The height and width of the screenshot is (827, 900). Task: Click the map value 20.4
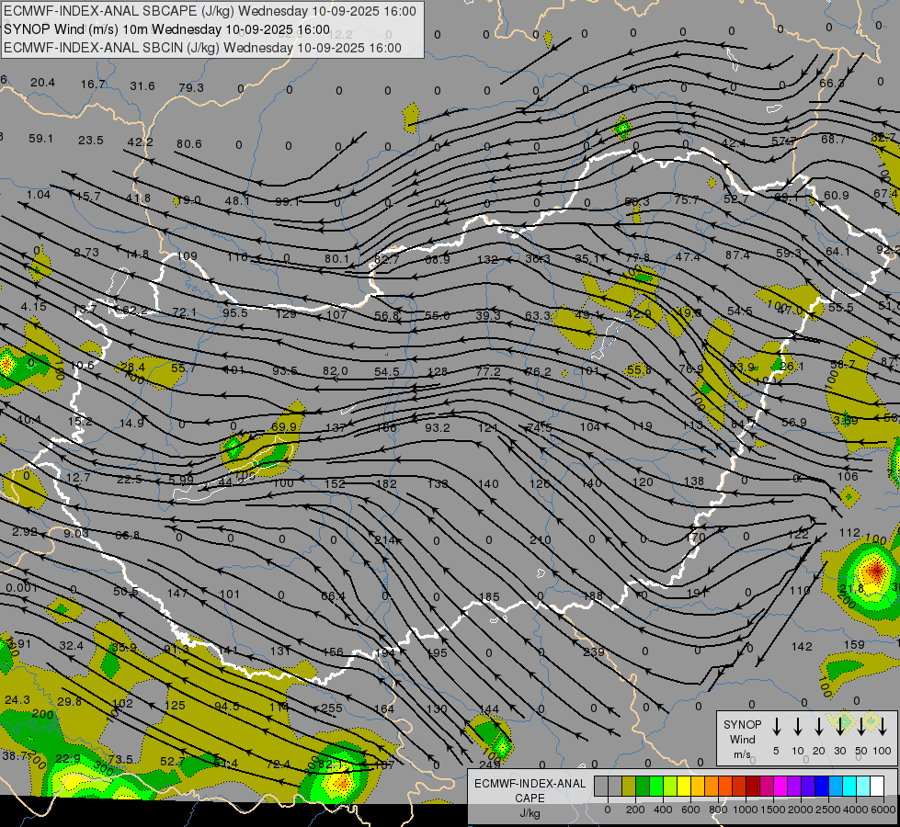coord(42,83)
